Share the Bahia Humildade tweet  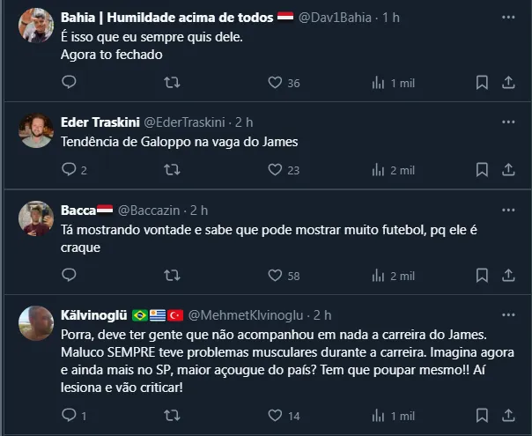[508, 83]
